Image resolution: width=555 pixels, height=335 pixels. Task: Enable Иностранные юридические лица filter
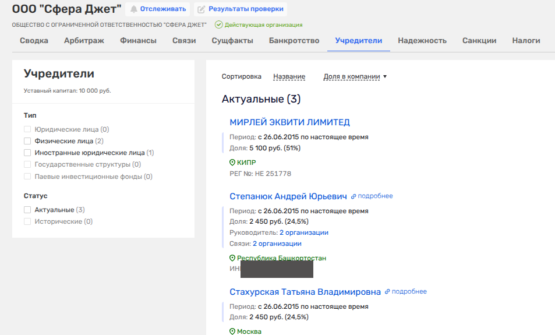pos(27,153)
